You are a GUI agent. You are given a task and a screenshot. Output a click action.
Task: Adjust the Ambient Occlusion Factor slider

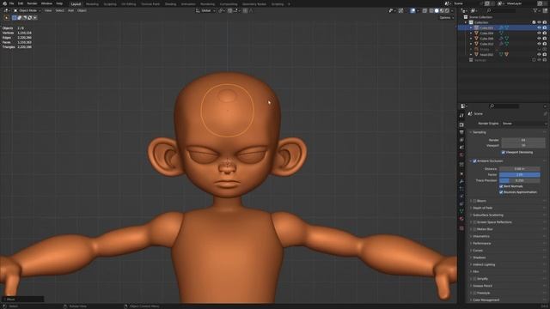519,174
